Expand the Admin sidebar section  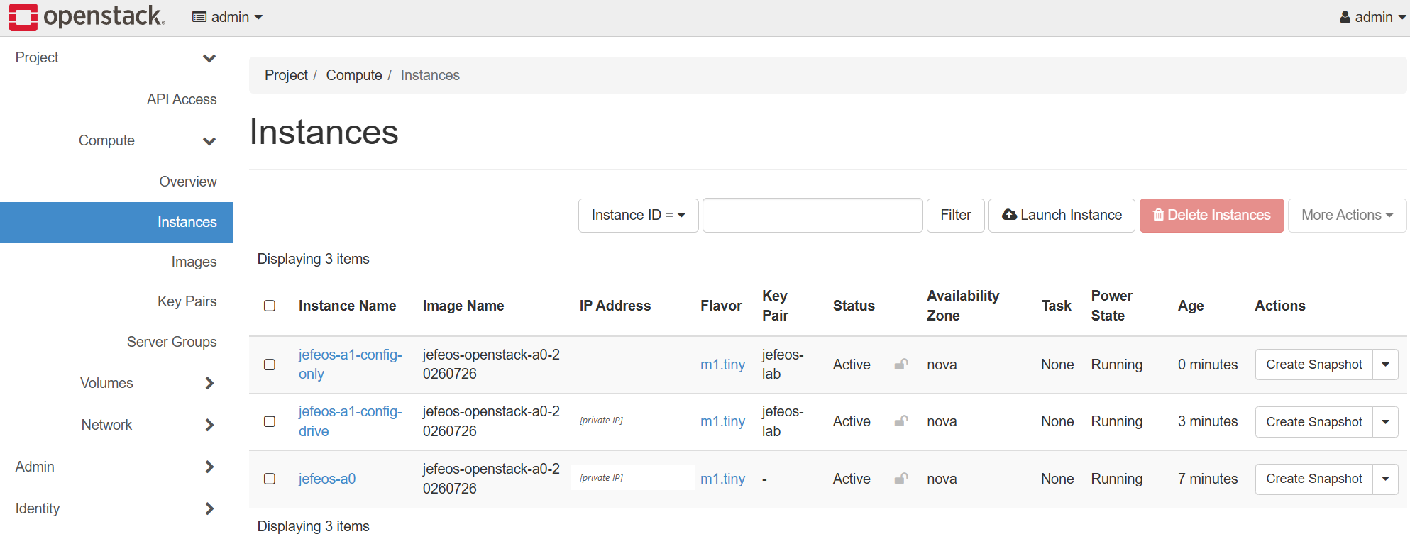[116, 467]
